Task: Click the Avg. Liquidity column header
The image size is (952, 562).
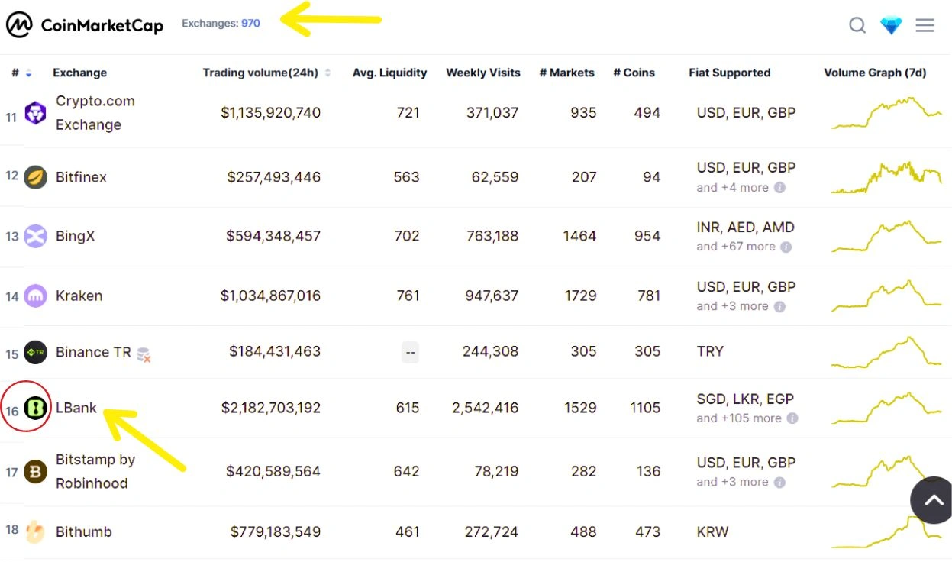Action: 389,73
